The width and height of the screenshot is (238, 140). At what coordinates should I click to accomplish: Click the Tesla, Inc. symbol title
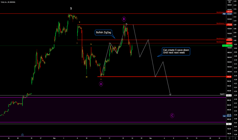point(8,2)
